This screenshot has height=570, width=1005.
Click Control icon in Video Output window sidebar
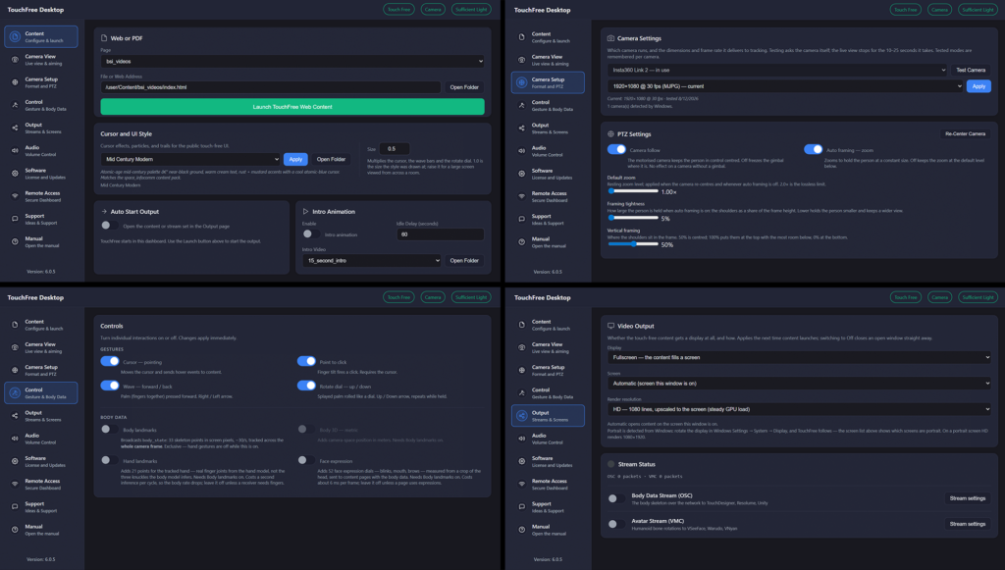pyautogui.click(x=522, y=392)
